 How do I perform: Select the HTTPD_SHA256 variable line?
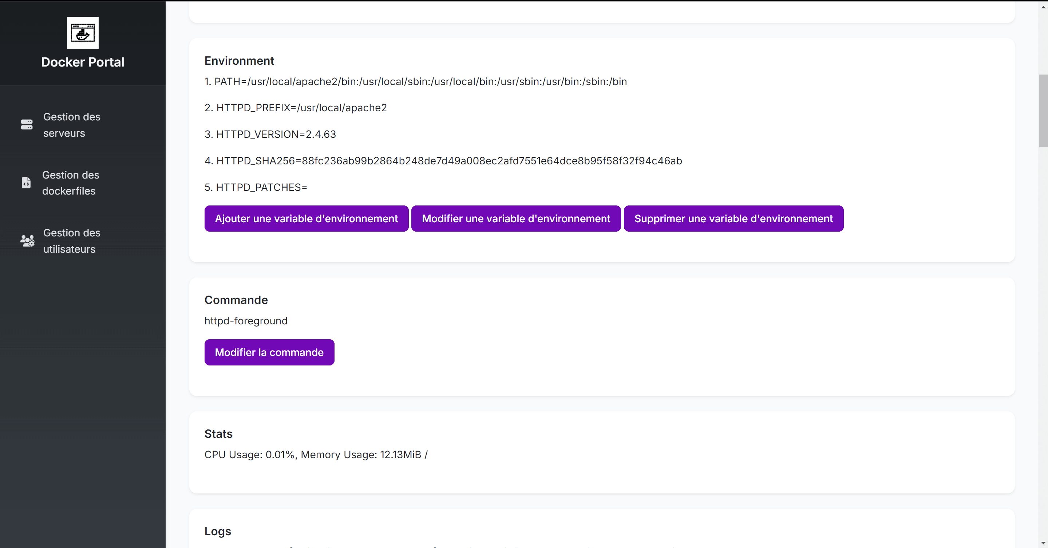point(443,161)
